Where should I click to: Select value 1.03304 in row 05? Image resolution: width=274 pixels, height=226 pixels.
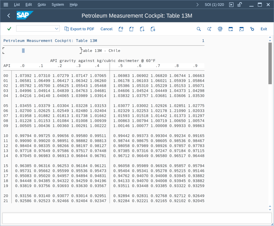(x=61, y=106)
